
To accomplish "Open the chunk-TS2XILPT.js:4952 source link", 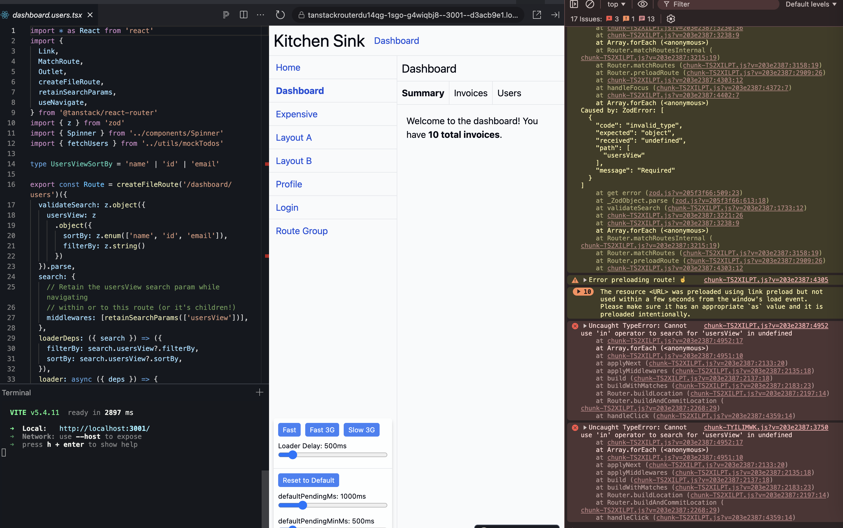I will point(766,326).
